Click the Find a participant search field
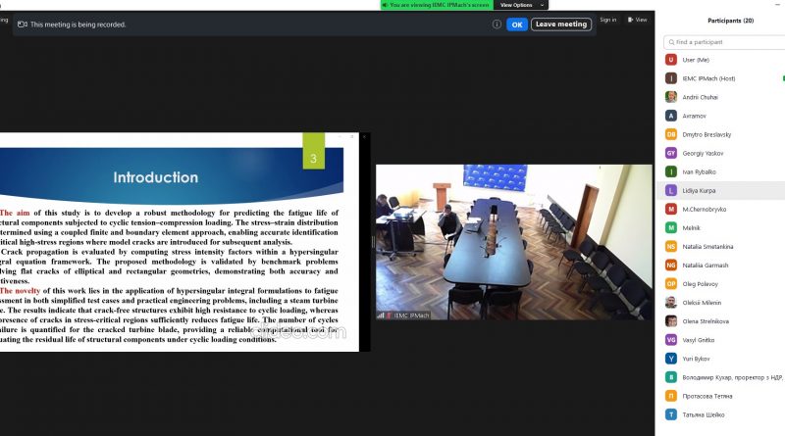The width and height of the screenshot is (785, 436). (x=724, y=42)
